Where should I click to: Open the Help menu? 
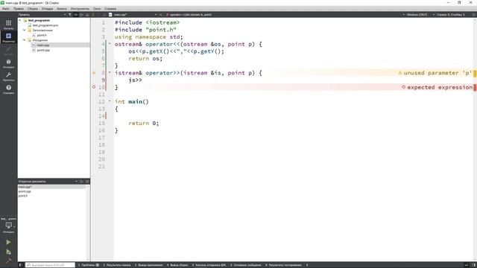(110, 8)
